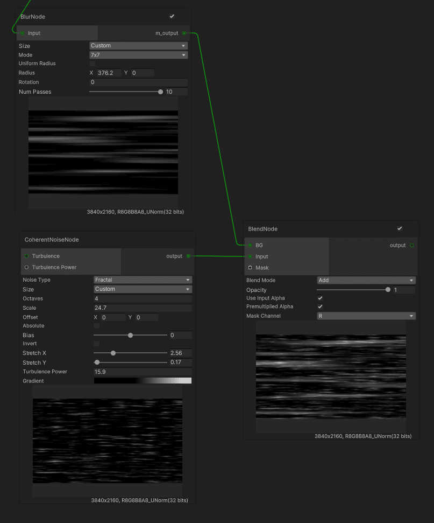Select the BlurNode title
This screenshot has width=434, height=523.
[x=33, y=17]
